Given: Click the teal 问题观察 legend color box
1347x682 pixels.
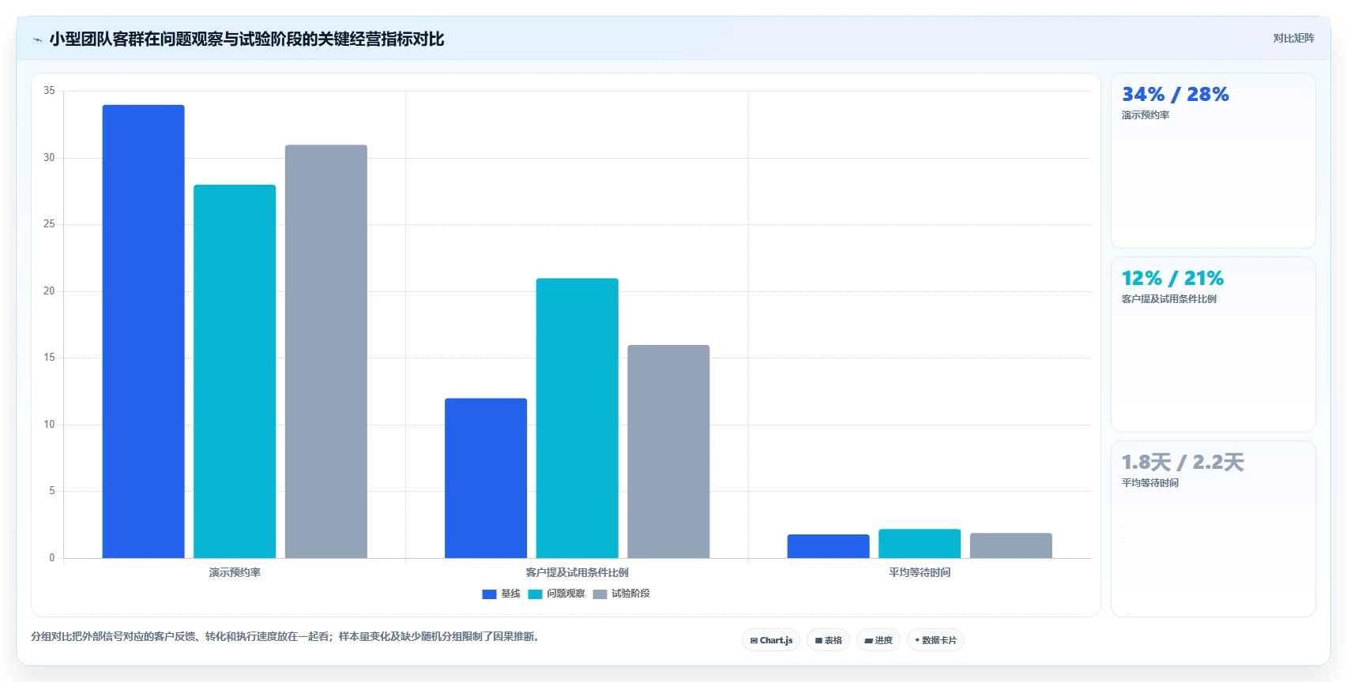Looking at the screenshot, I should (x=536, y=594).
